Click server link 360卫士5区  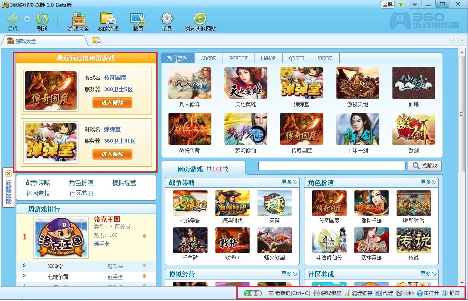[118, 89]
